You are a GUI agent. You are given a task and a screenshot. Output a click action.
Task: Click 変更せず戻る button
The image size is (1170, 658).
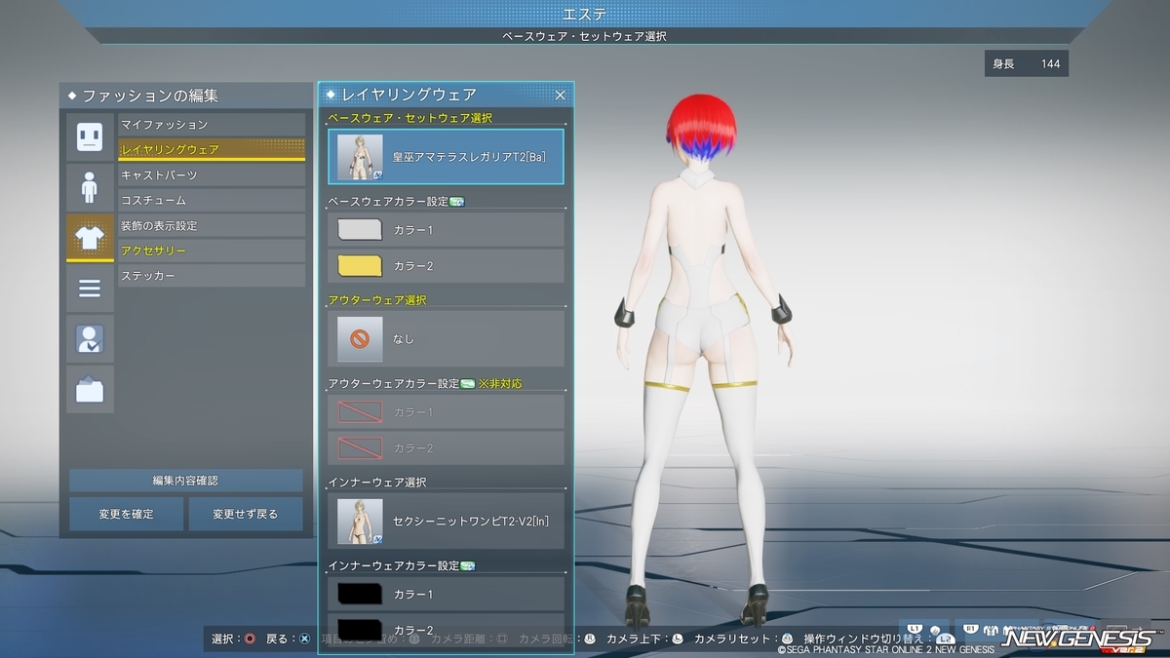coord(245,514)
